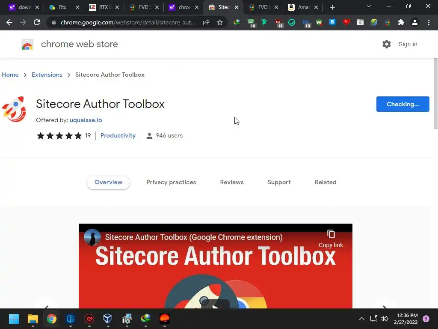Open the Chrome three-dot menu
The height and width of the screenshot is (329, 438).
(429, 22)
